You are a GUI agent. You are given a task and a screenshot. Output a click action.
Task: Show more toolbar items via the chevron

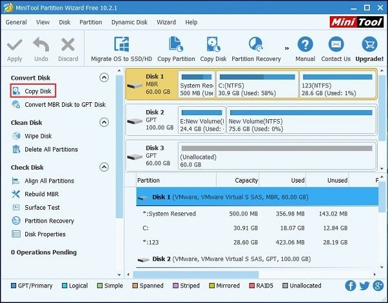point(286,49)
